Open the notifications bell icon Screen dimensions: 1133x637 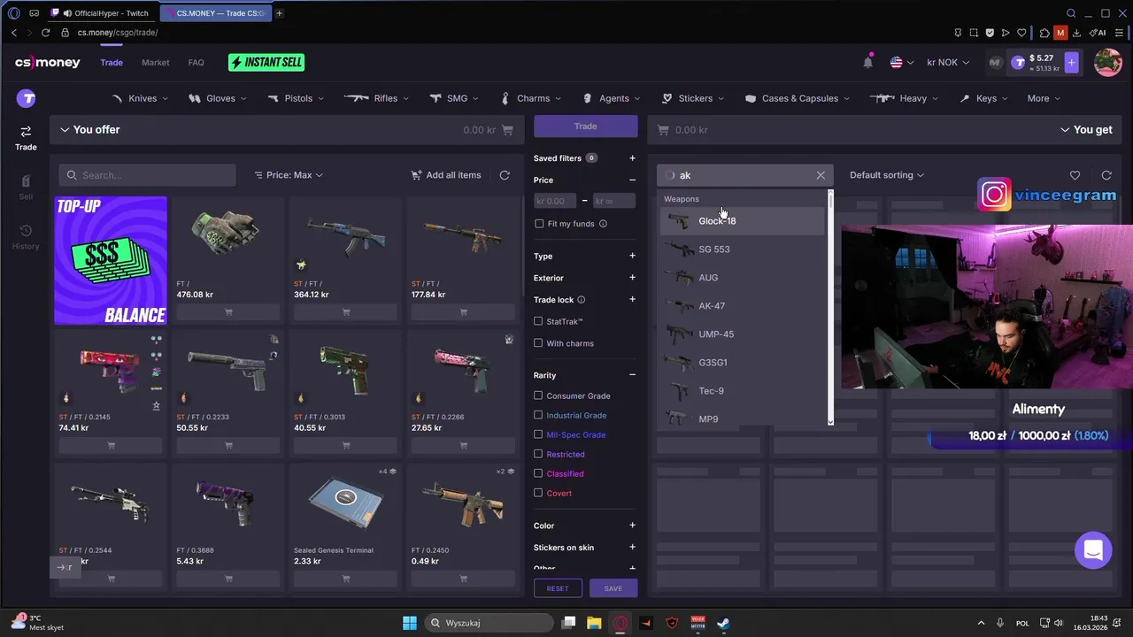[x=868, y=62]
